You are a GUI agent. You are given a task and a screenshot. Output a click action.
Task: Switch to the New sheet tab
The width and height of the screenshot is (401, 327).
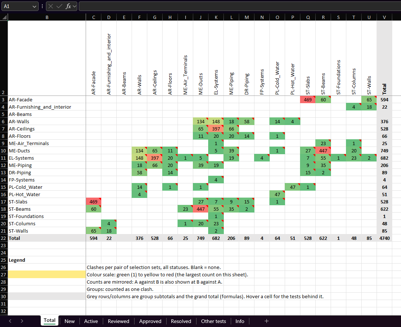coord(70,321)
